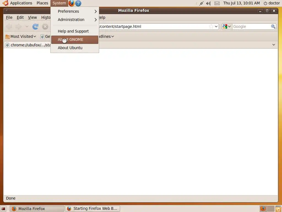Click the Most Visited folder icon
This screenshot has height=212, width=282.
pyautogui.click(x=7, y=37)
